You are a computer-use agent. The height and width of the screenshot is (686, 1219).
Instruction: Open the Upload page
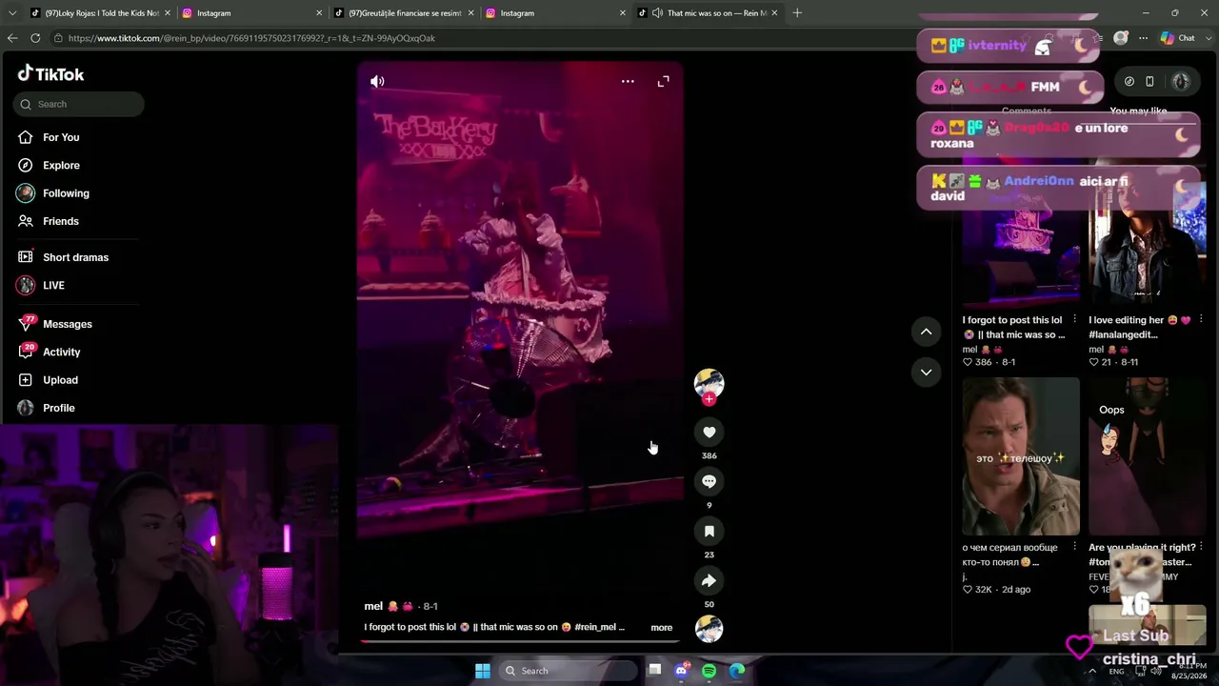(x=60, y=380)
